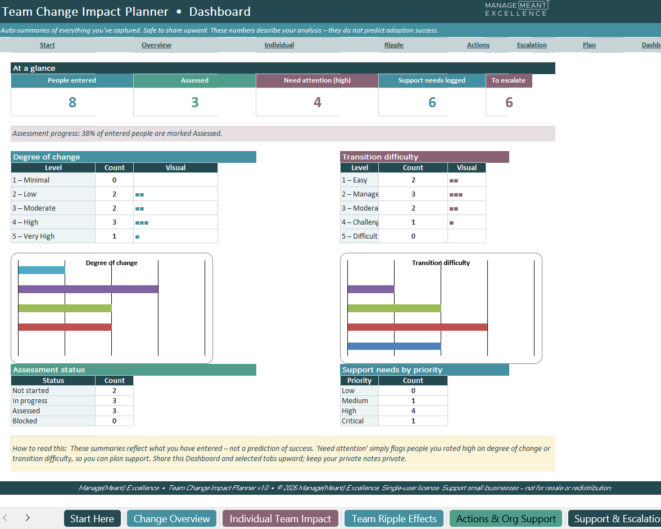
Task: Select the 'Blocked' status cell
Action: [53, 421]
